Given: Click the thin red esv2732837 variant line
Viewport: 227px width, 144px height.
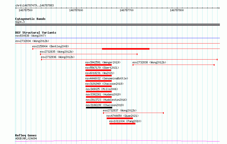Looking at the screenshot, I should pos(133,113).
